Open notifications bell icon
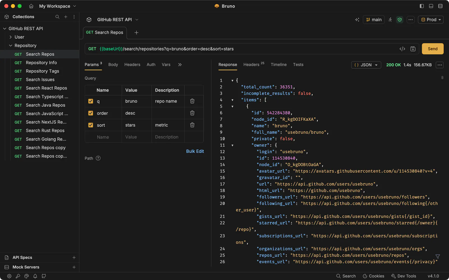This screenshot has width=449, height=280. 35,276
